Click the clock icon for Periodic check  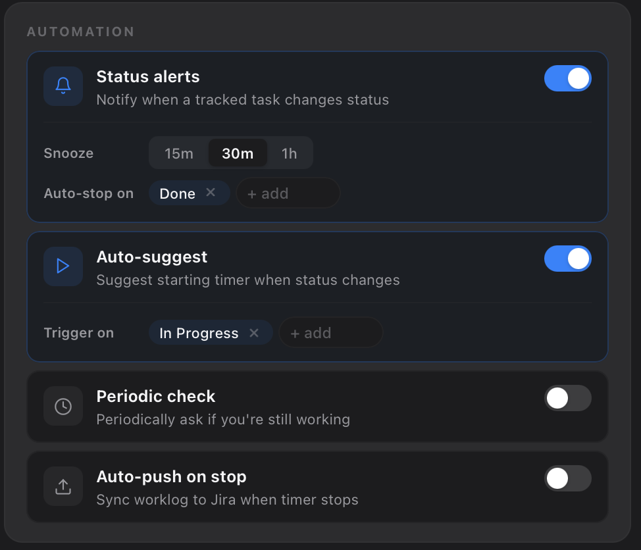click(x=63, y=406)
